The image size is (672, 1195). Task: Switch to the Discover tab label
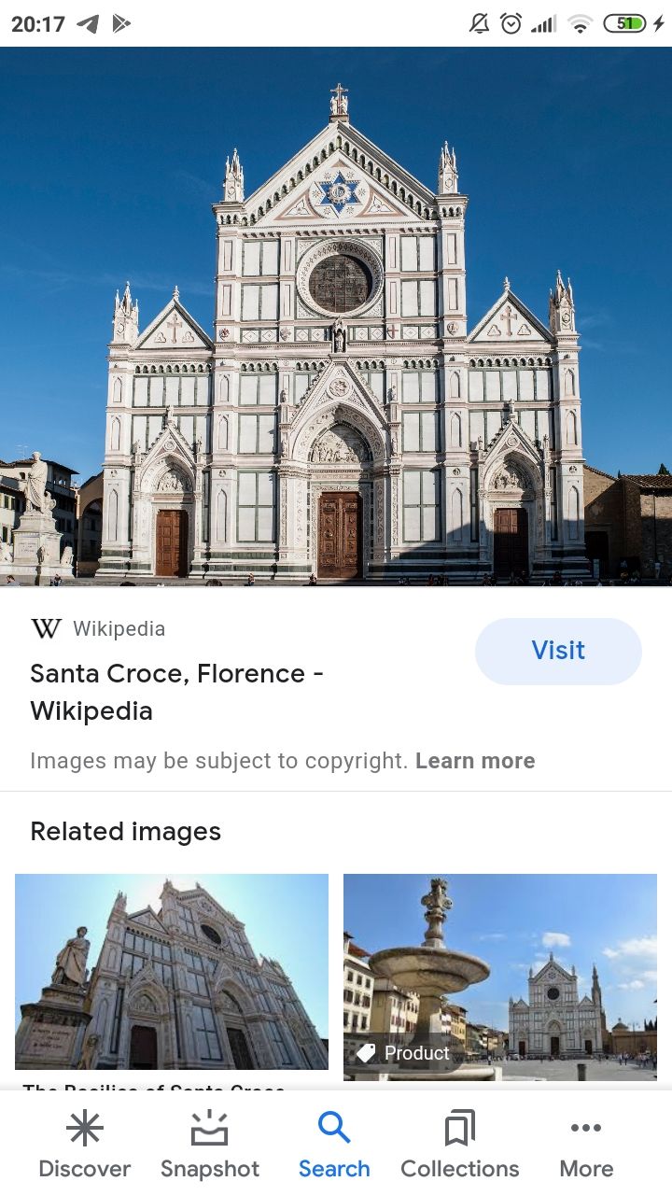[x=84, y=1169]
